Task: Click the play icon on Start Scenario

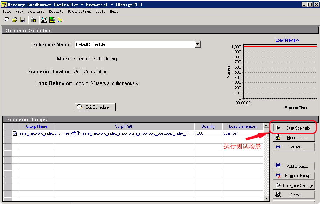Action: click(x=278, y=128)
